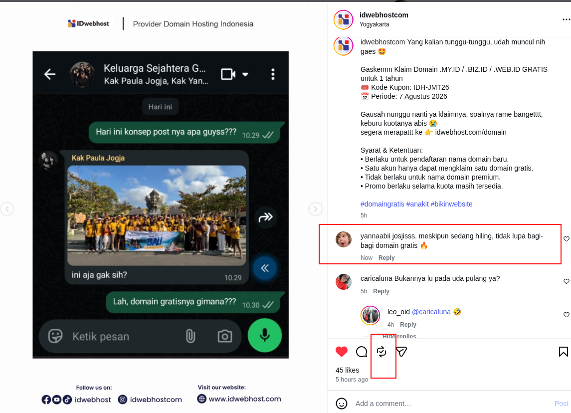Click the yannaabii username
This screenshot has width=571, height=413.
coord(375,236)
